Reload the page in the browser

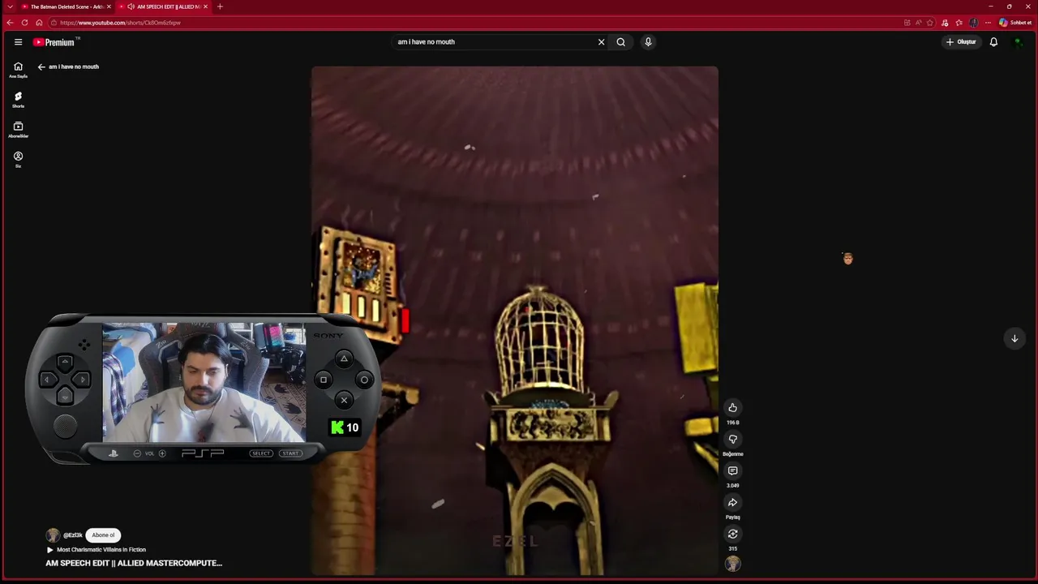24,23
